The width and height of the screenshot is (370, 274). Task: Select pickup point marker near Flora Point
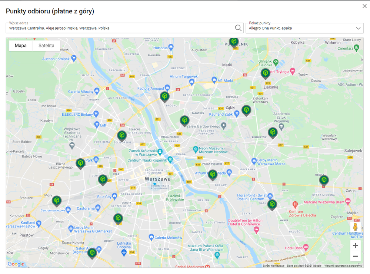(272, 205)
